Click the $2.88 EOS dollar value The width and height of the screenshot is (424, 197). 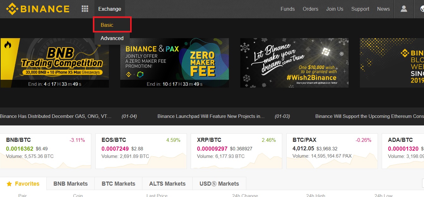pyautogui.click(x=137, y=149)
